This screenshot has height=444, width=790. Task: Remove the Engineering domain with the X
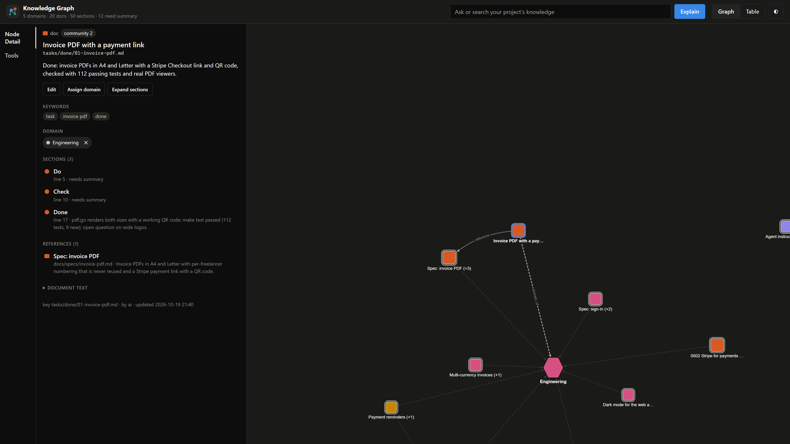point(86,143)
